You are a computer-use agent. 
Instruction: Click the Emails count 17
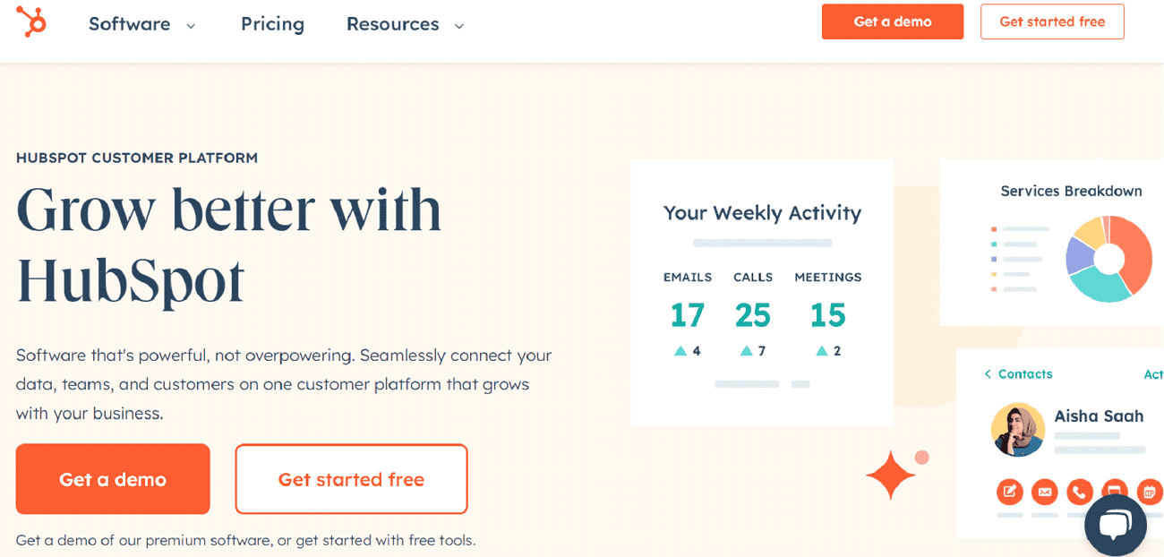pos(687,315)
